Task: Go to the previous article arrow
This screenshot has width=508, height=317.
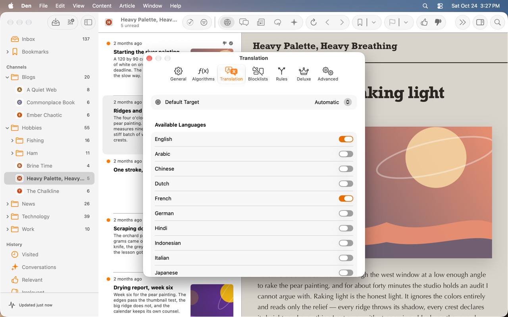Action: coord(327,23)
